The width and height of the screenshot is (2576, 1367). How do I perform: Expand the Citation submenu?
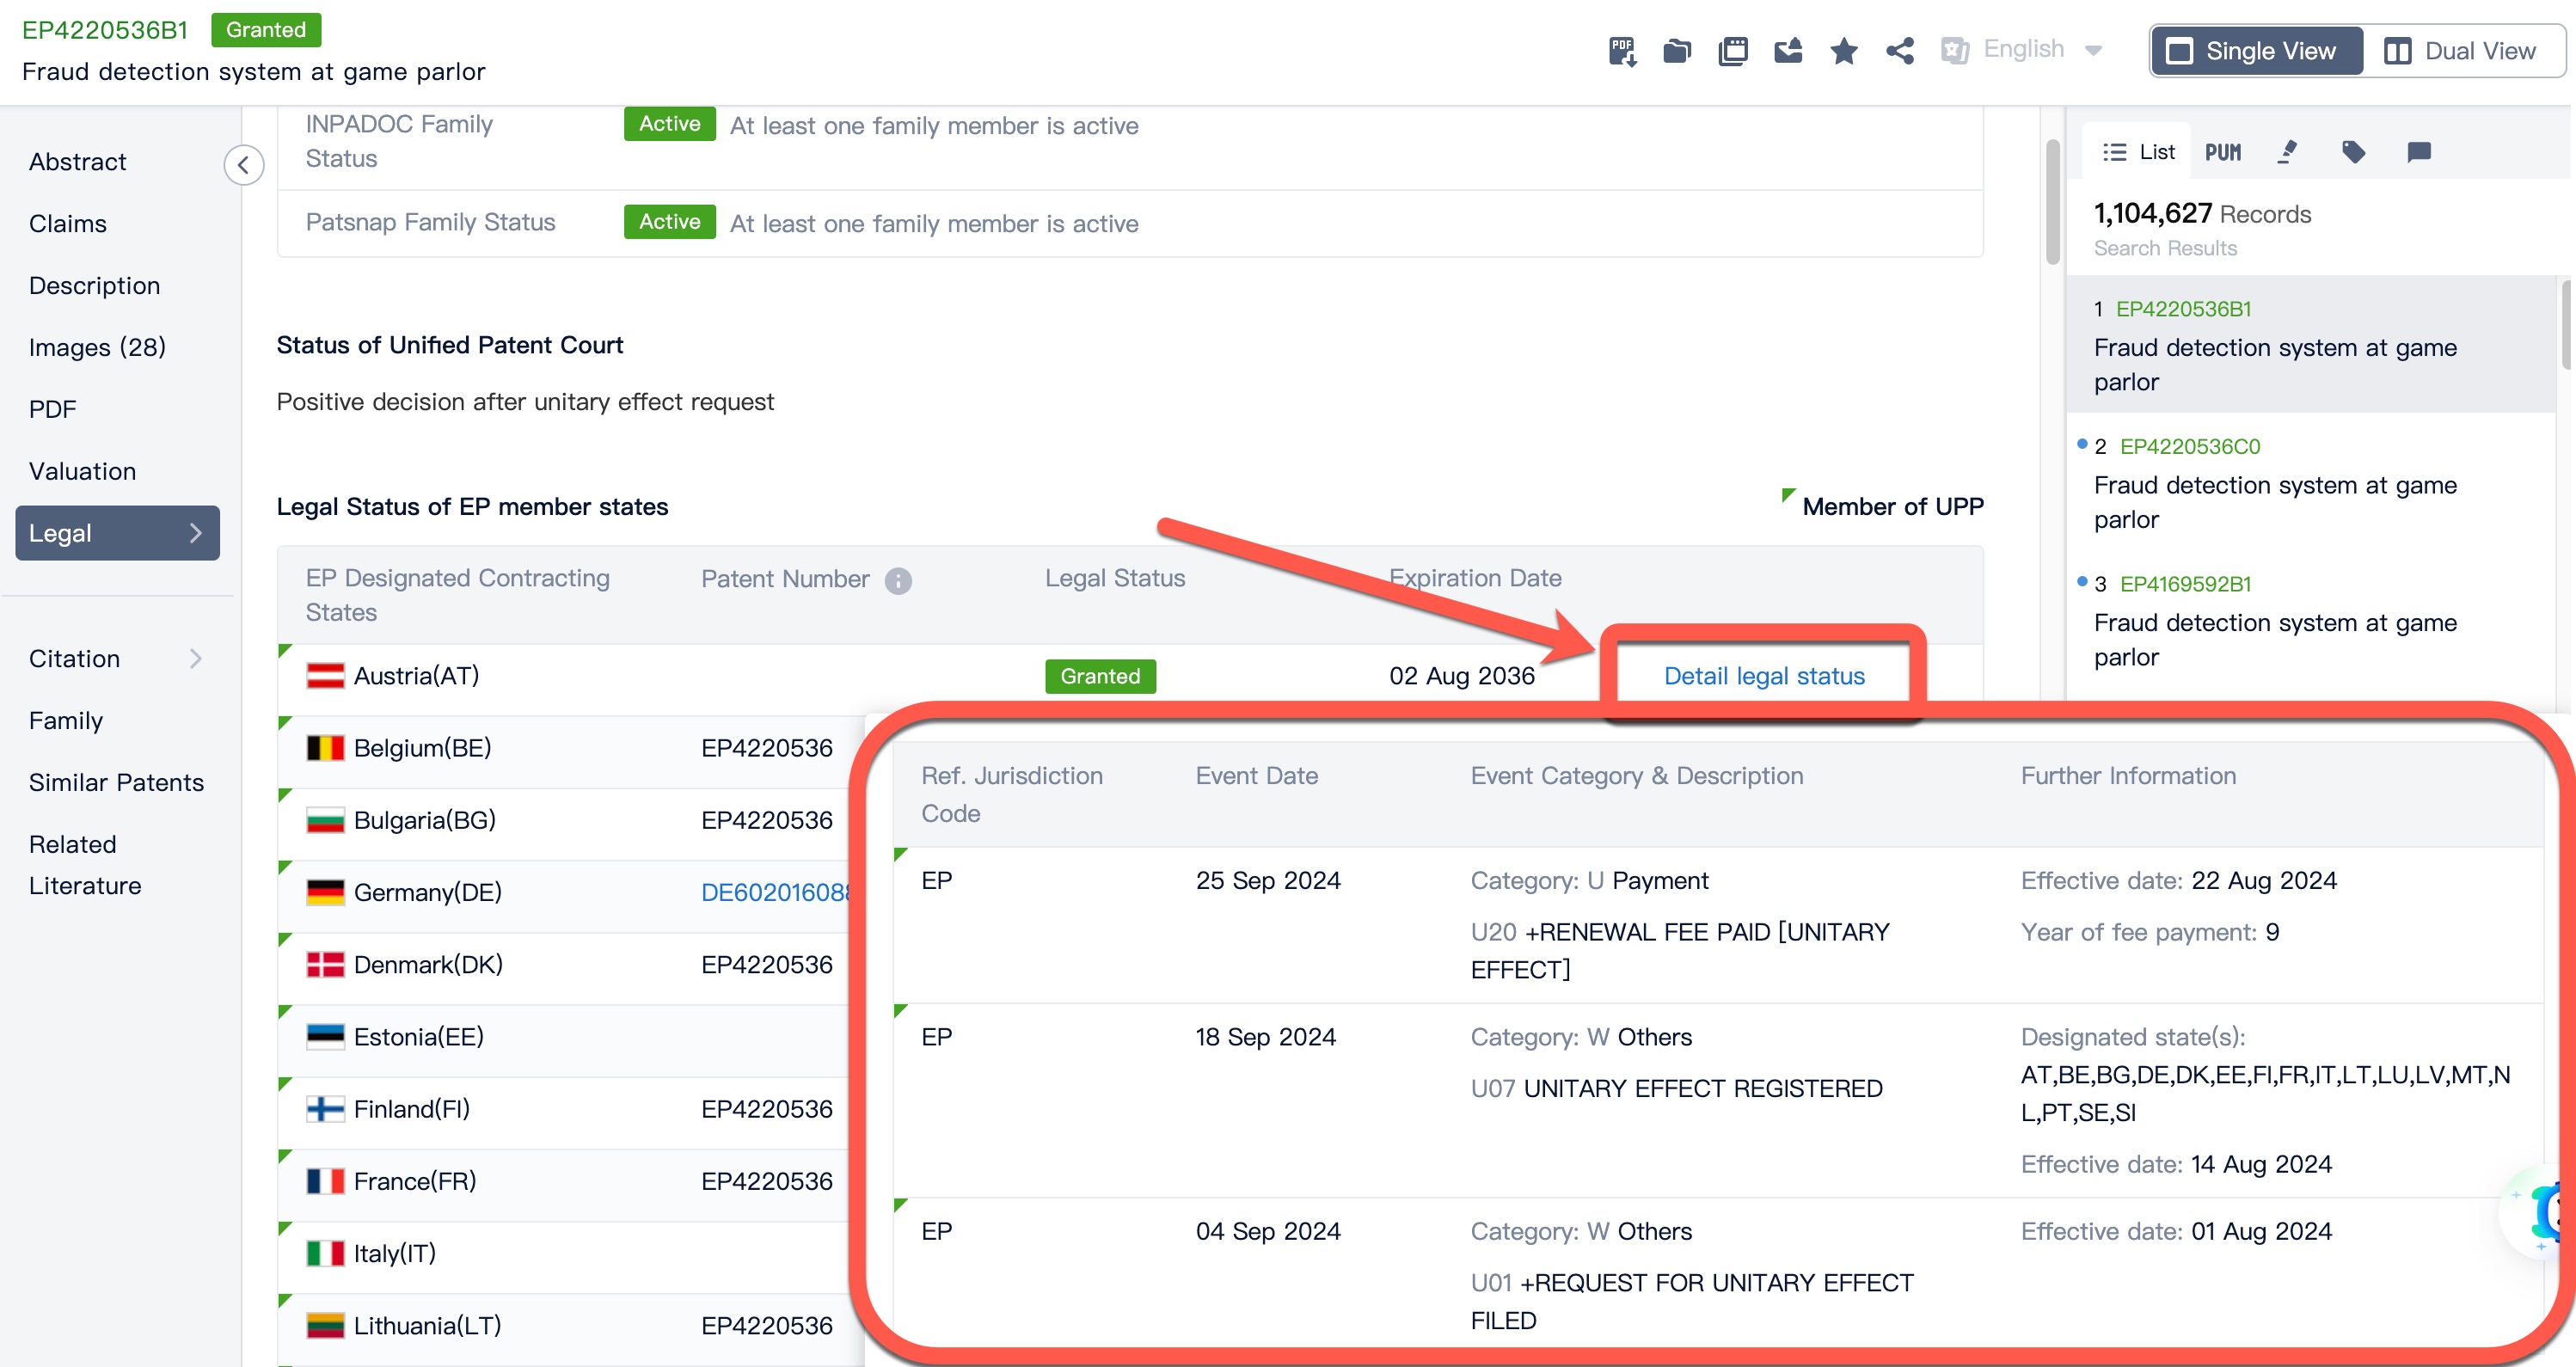pyautogui.click(x=196, y=658)
